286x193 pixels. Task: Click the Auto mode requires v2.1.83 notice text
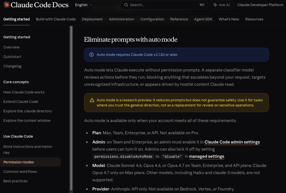pos(137,55)
